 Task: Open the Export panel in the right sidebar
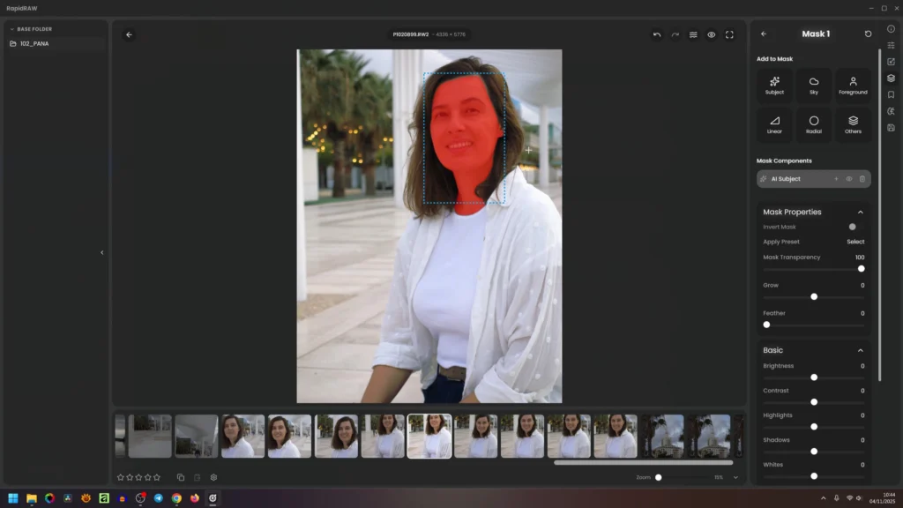[891, 128]
